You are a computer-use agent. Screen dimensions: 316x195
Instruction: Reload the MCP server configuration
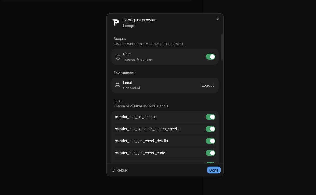(120, 170)
